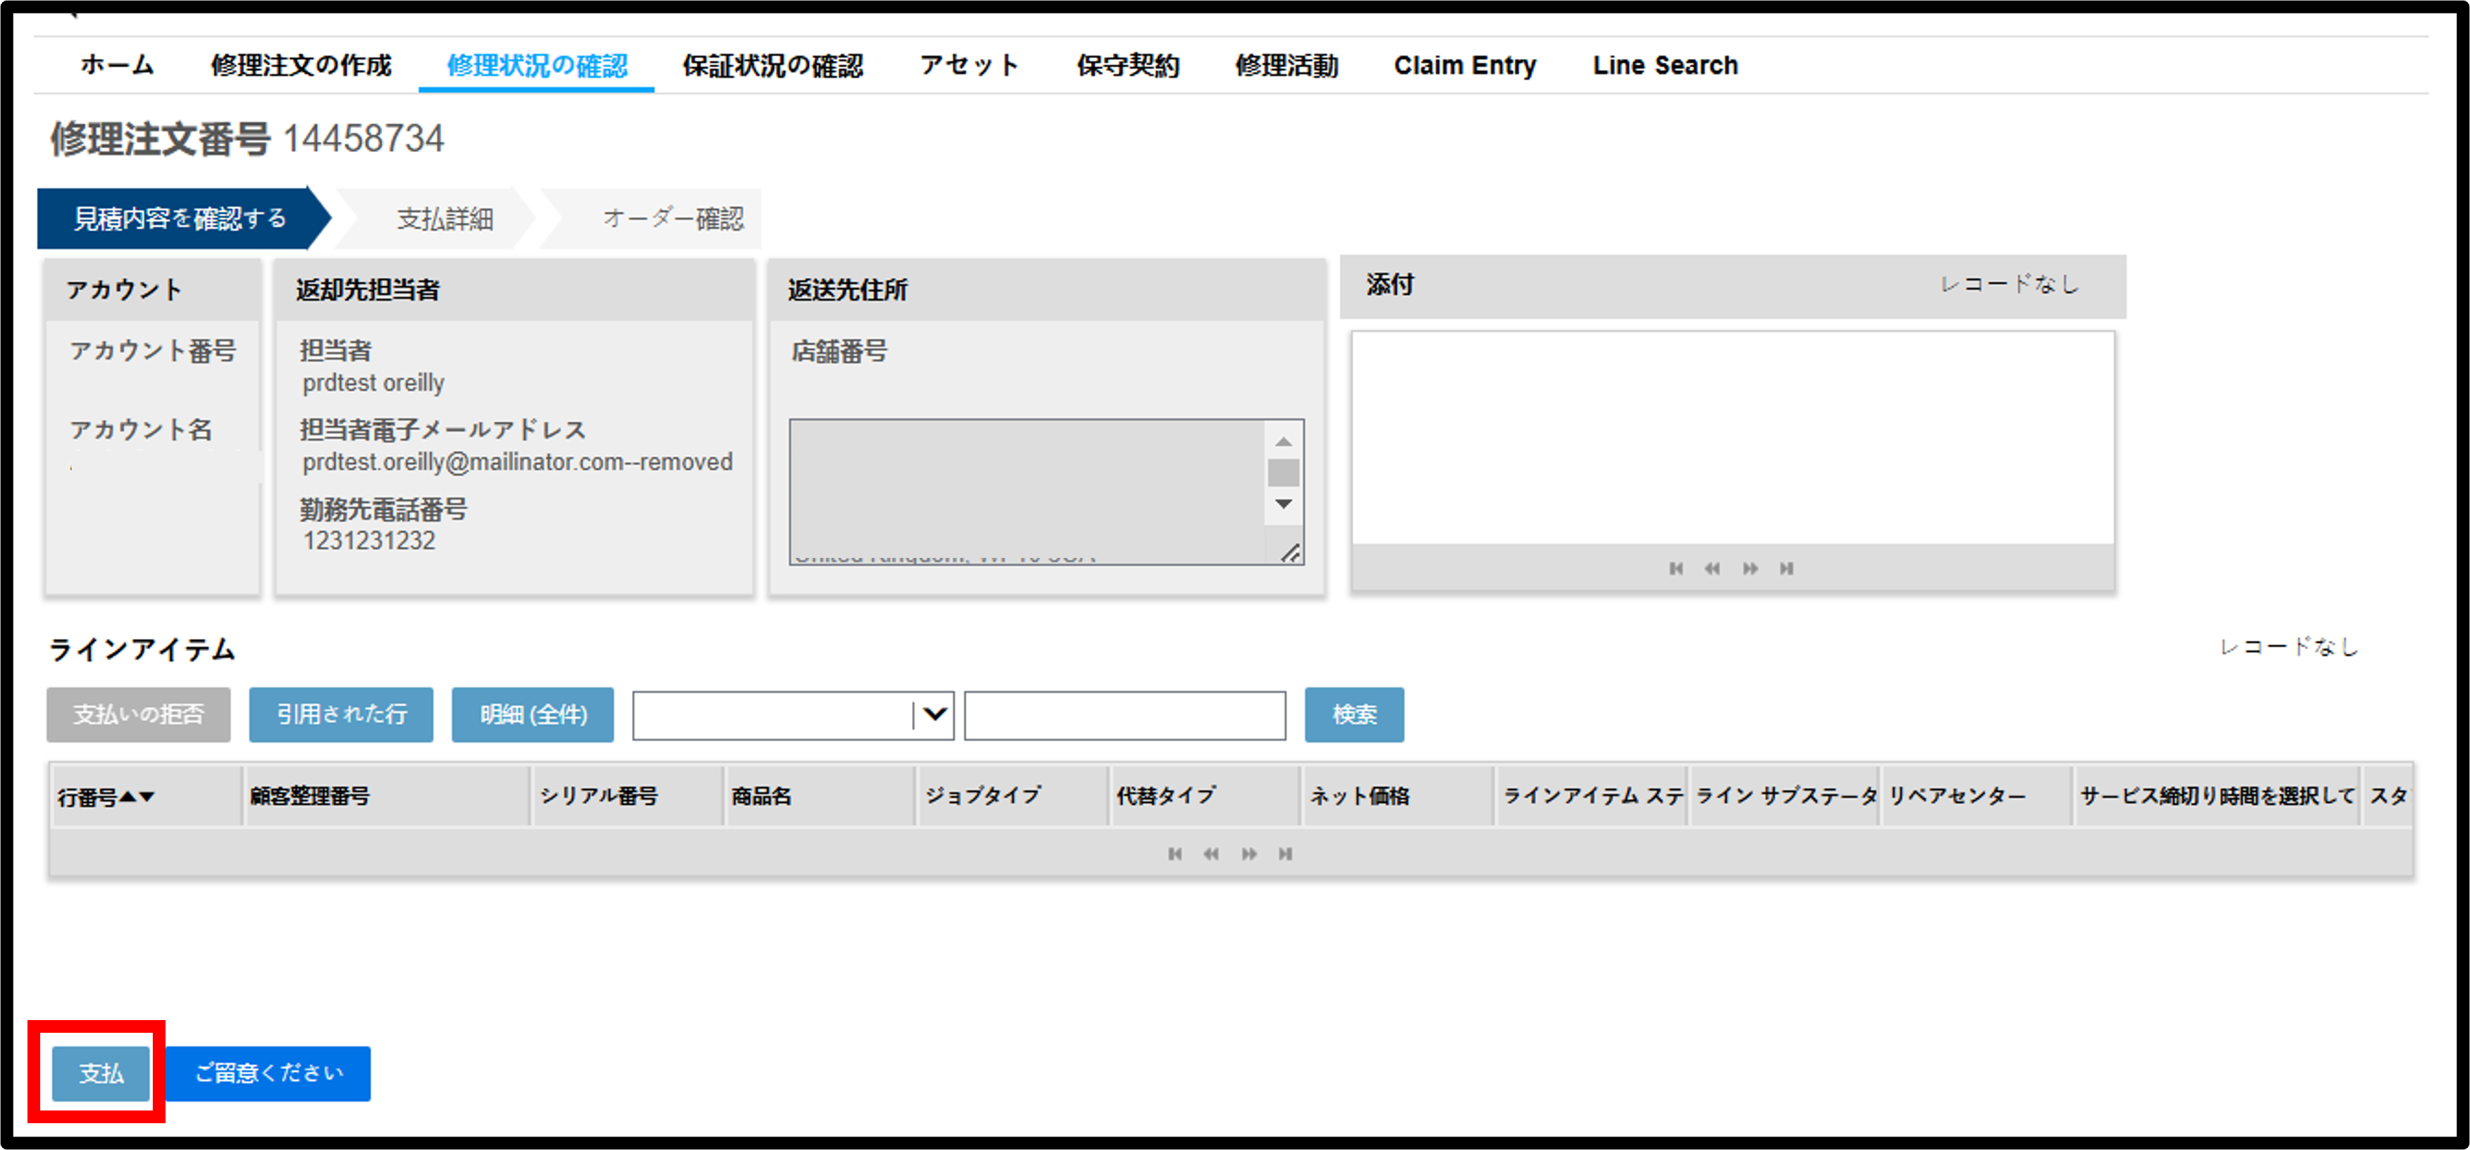Click the line item search text field
Viewport: 2470px width, 1150px height.
[1124, 715]
